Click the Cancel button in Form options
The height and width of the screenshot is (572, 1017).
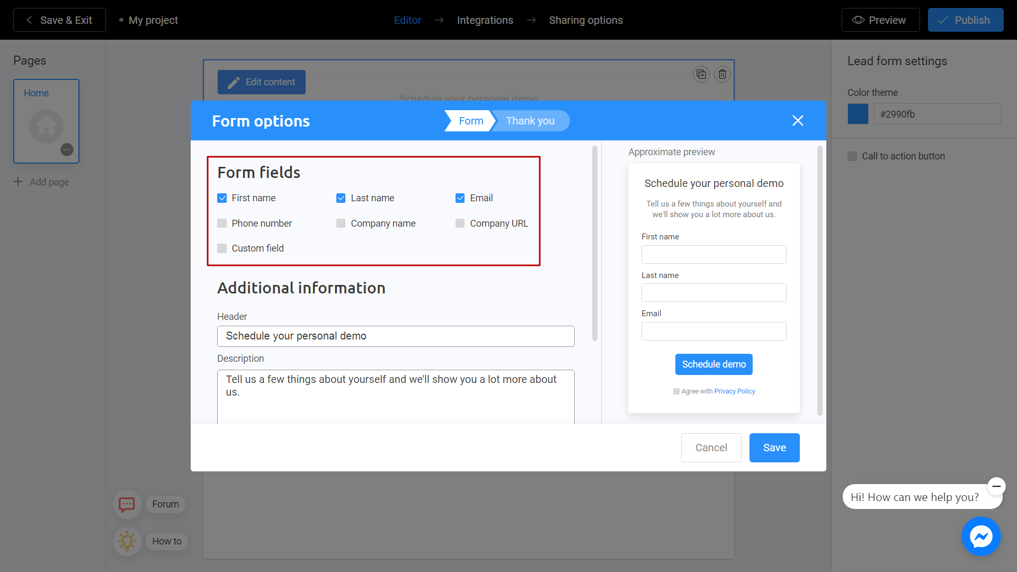coord(711,447)
